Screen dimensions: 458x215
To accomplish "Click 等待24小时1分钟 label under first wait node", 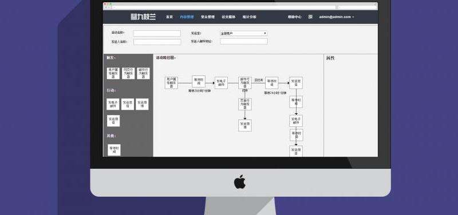I will (199, 91).
